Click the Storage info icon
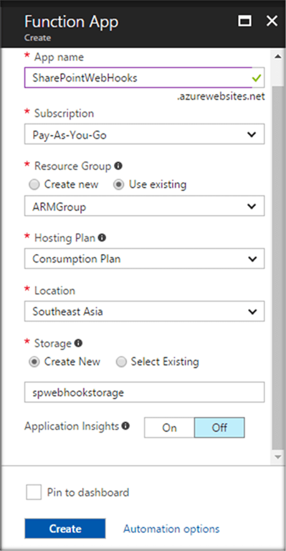 coord(79,343)
